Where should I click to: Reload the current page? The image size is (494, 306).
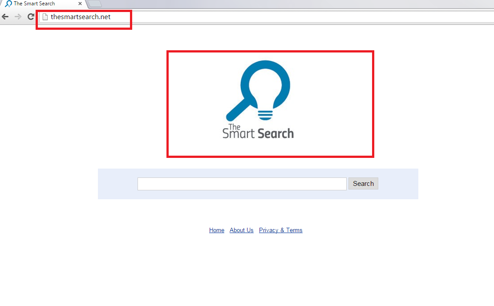coord(31,17)
